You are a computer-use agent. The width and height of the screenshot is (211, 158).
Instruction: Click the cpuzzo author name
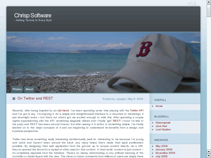[x=121, y=99]
